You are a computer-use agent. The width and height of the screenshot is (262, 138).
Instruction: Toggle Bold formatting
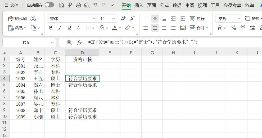[51, 28]
